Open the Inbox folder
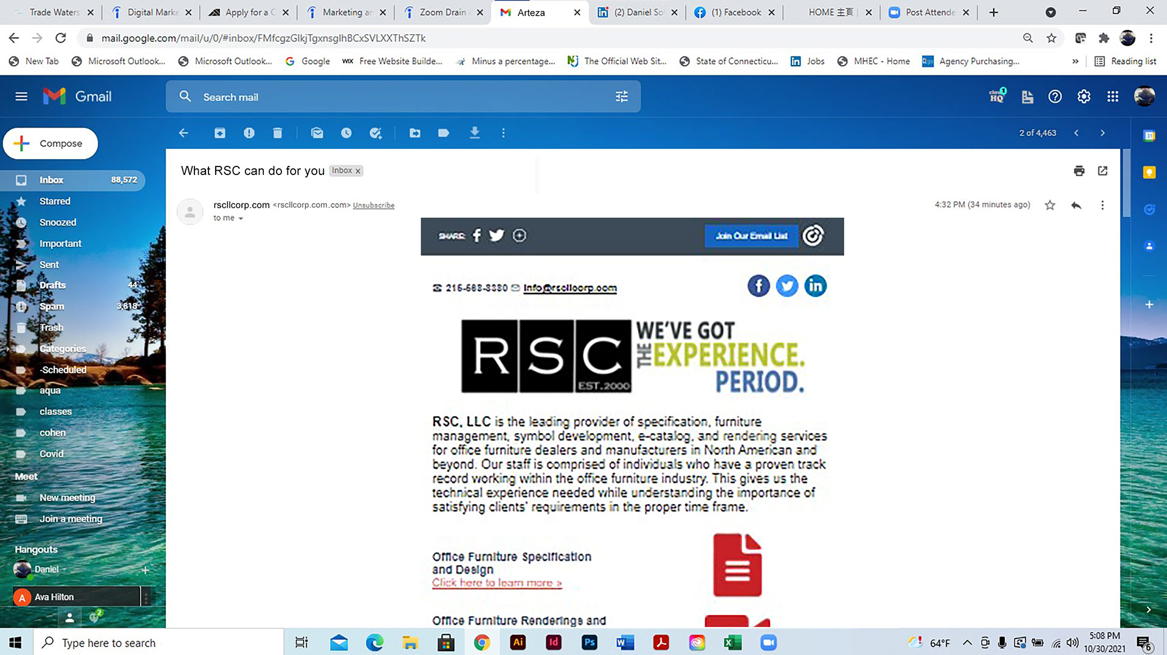Screen dimensions: 1167x655 73,180
